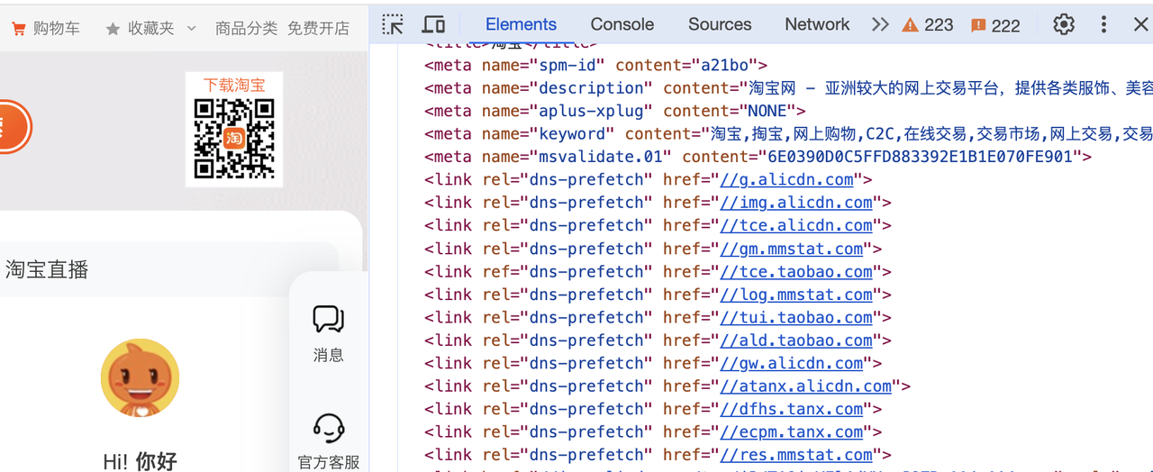Expand the 收藏夹 dropdown arrow
Viewport: 1153px width, 472px height.
(x=191, y=29)
